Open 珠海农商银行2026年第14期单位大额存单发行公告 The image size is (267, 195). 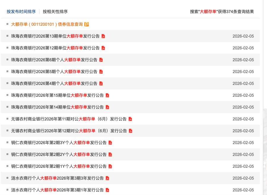click(57, 107)
